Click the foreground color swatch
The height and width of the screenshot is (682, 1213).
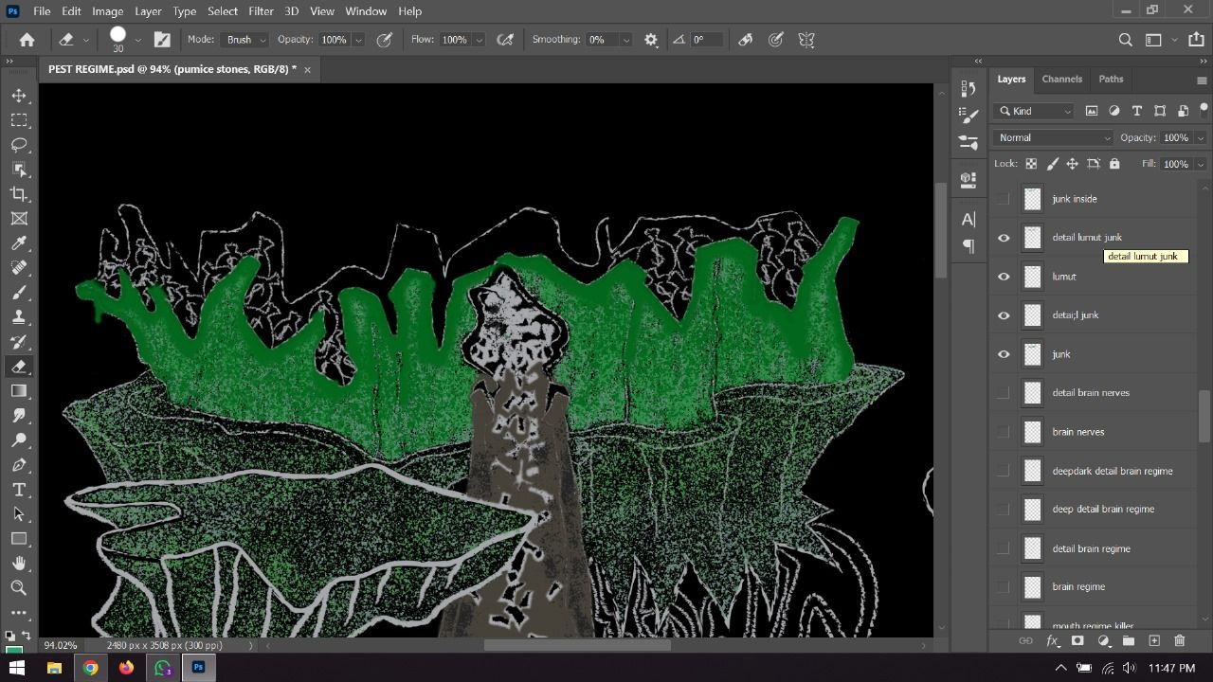pos(13,651)
